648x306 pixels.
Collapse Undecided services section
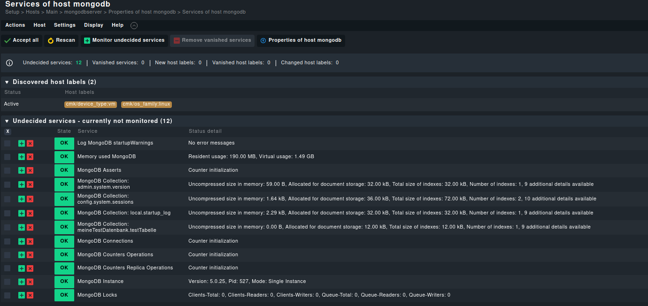pos(7,121)
